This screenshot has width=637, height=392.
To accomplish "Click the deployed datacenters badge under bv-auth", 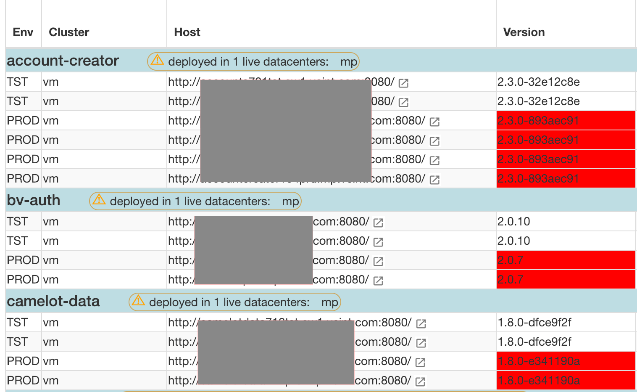I will pos(195,201).
